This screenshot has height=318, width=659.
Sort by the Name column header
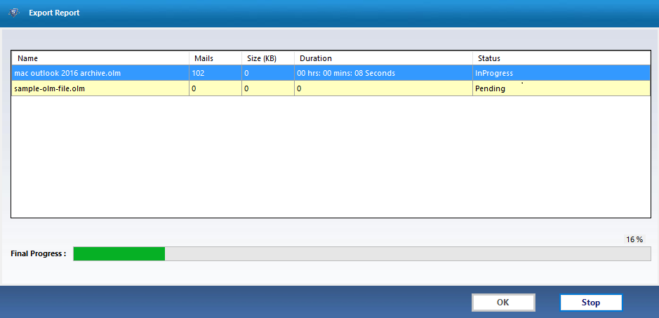(100, 58)
